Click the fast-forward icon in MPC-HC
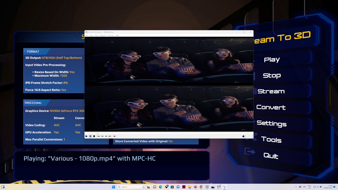338x190 pixels. tap(106, 136)
